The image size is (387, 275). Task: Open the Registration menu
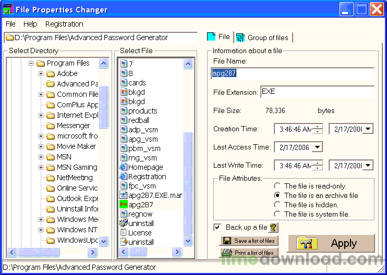(x=64, y=24)
